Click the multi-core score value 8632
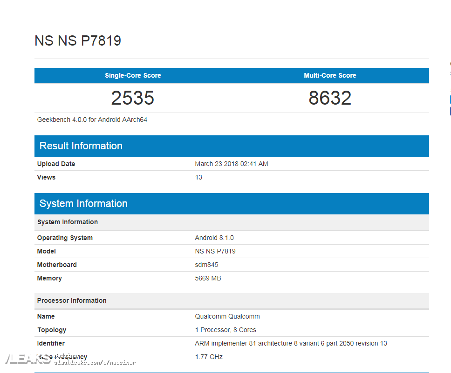Image resolution: width=451 pixels, height=373 pixels. [330, 98]
